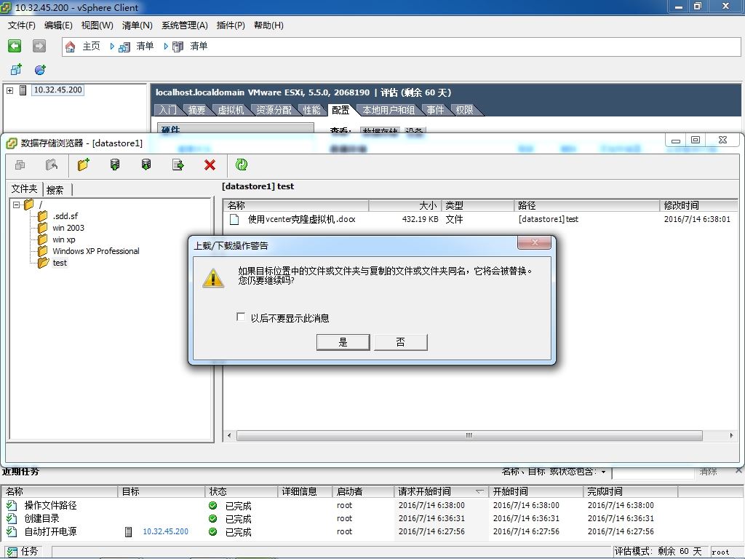The image size is (745, 559).
Task: Switch to the 文件夹 tab in datastore browser
Action: pos(24,189)
